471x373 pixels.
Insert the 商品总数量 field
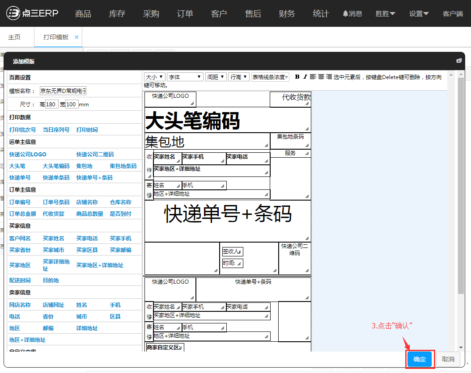pyautogui.click(x=90, y=214)
